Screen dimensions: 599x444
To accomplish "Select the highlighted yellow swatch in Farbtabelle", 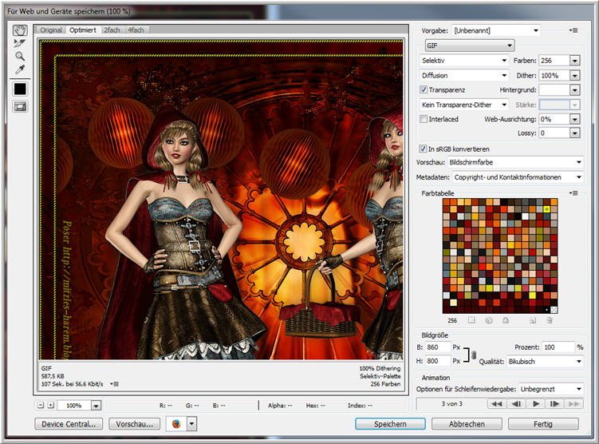I will pyautogui.click(x=546, y=209).
